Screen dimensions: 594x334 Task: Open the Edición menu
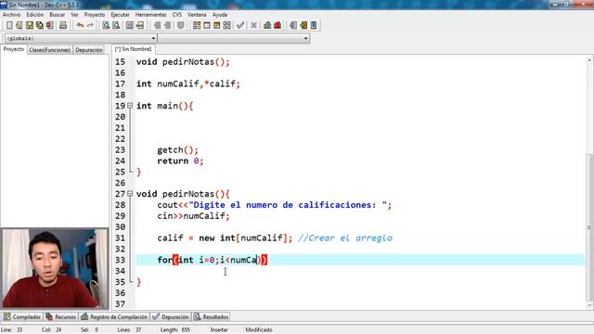35,15
